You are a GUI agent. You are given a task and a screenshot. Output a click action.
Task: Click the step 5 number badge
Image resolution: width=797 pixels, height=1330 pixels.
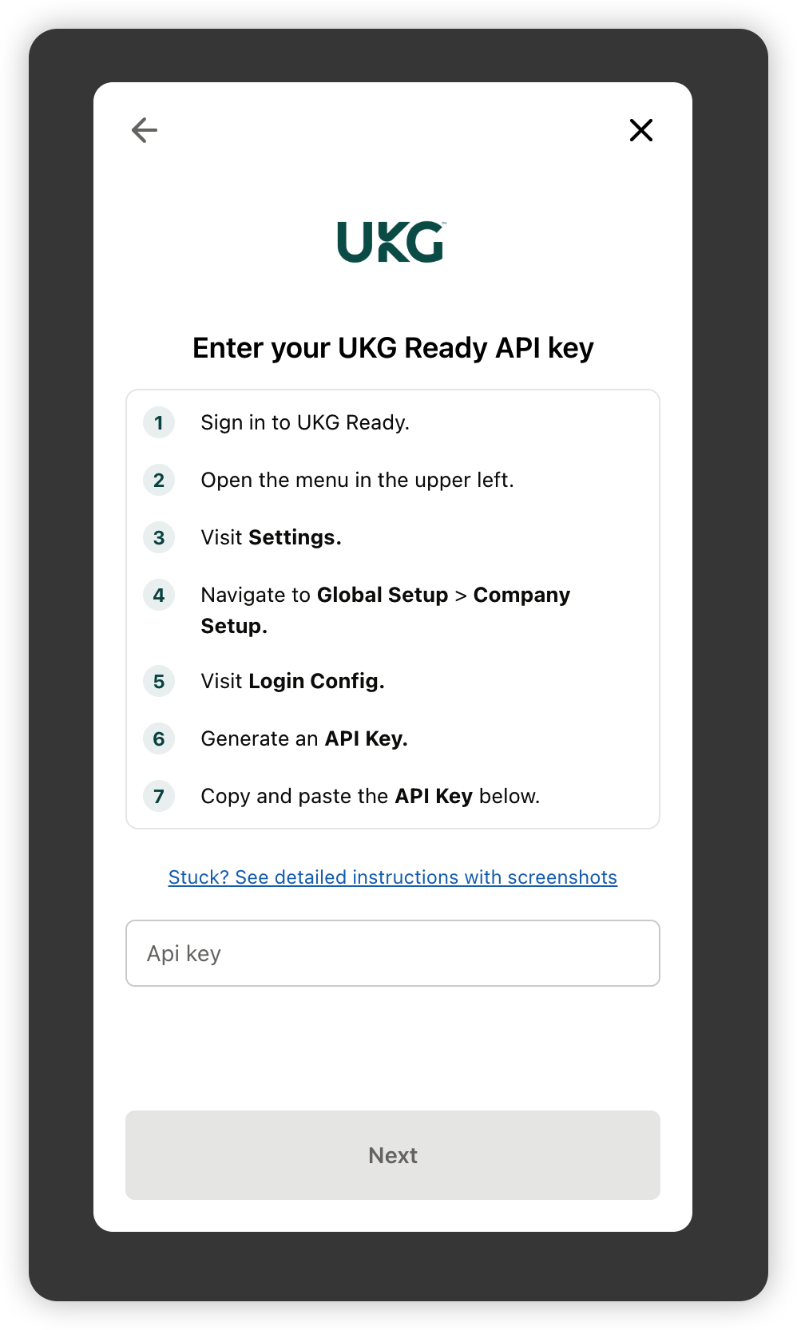(x=159, y=681)
